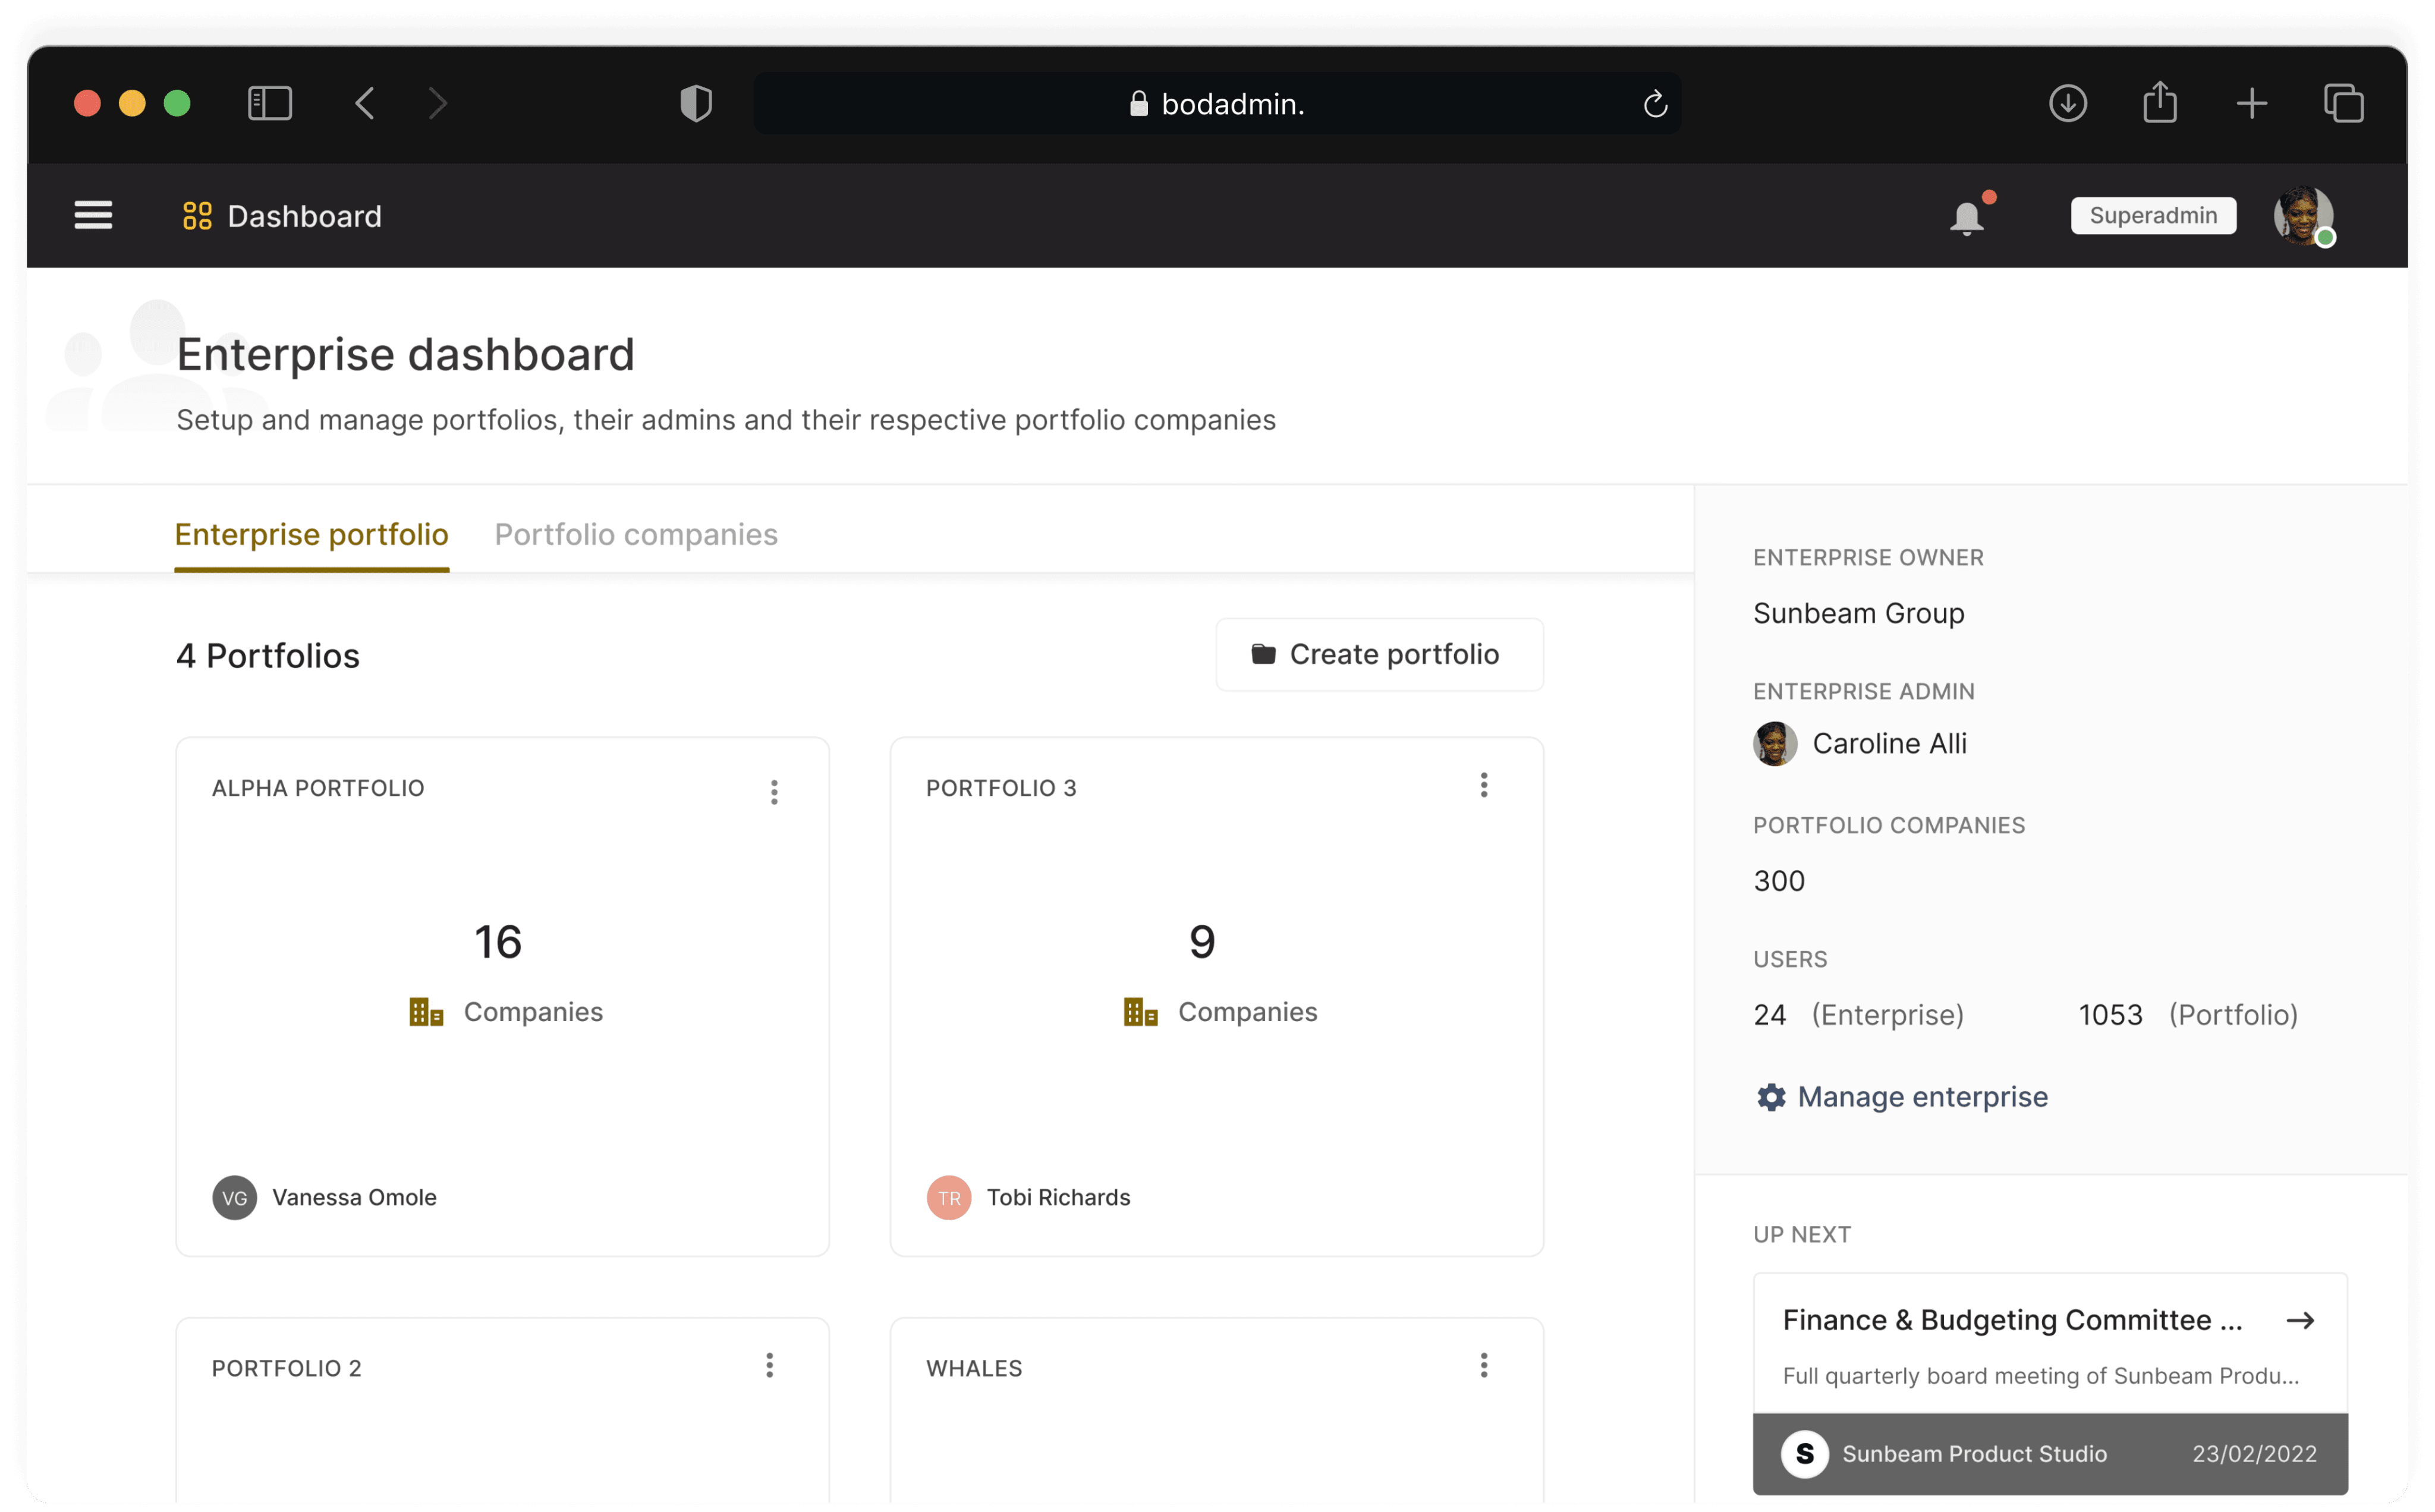Go forward in browser history
Viewport: 2435px width, 1512px height.
437,103
